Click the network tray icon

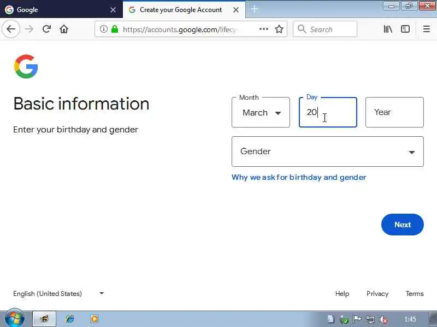click(370, 320)
